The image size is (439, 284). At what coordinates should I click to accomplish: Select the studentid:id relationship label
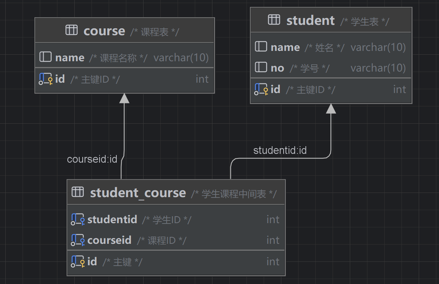tap(280, 150)
